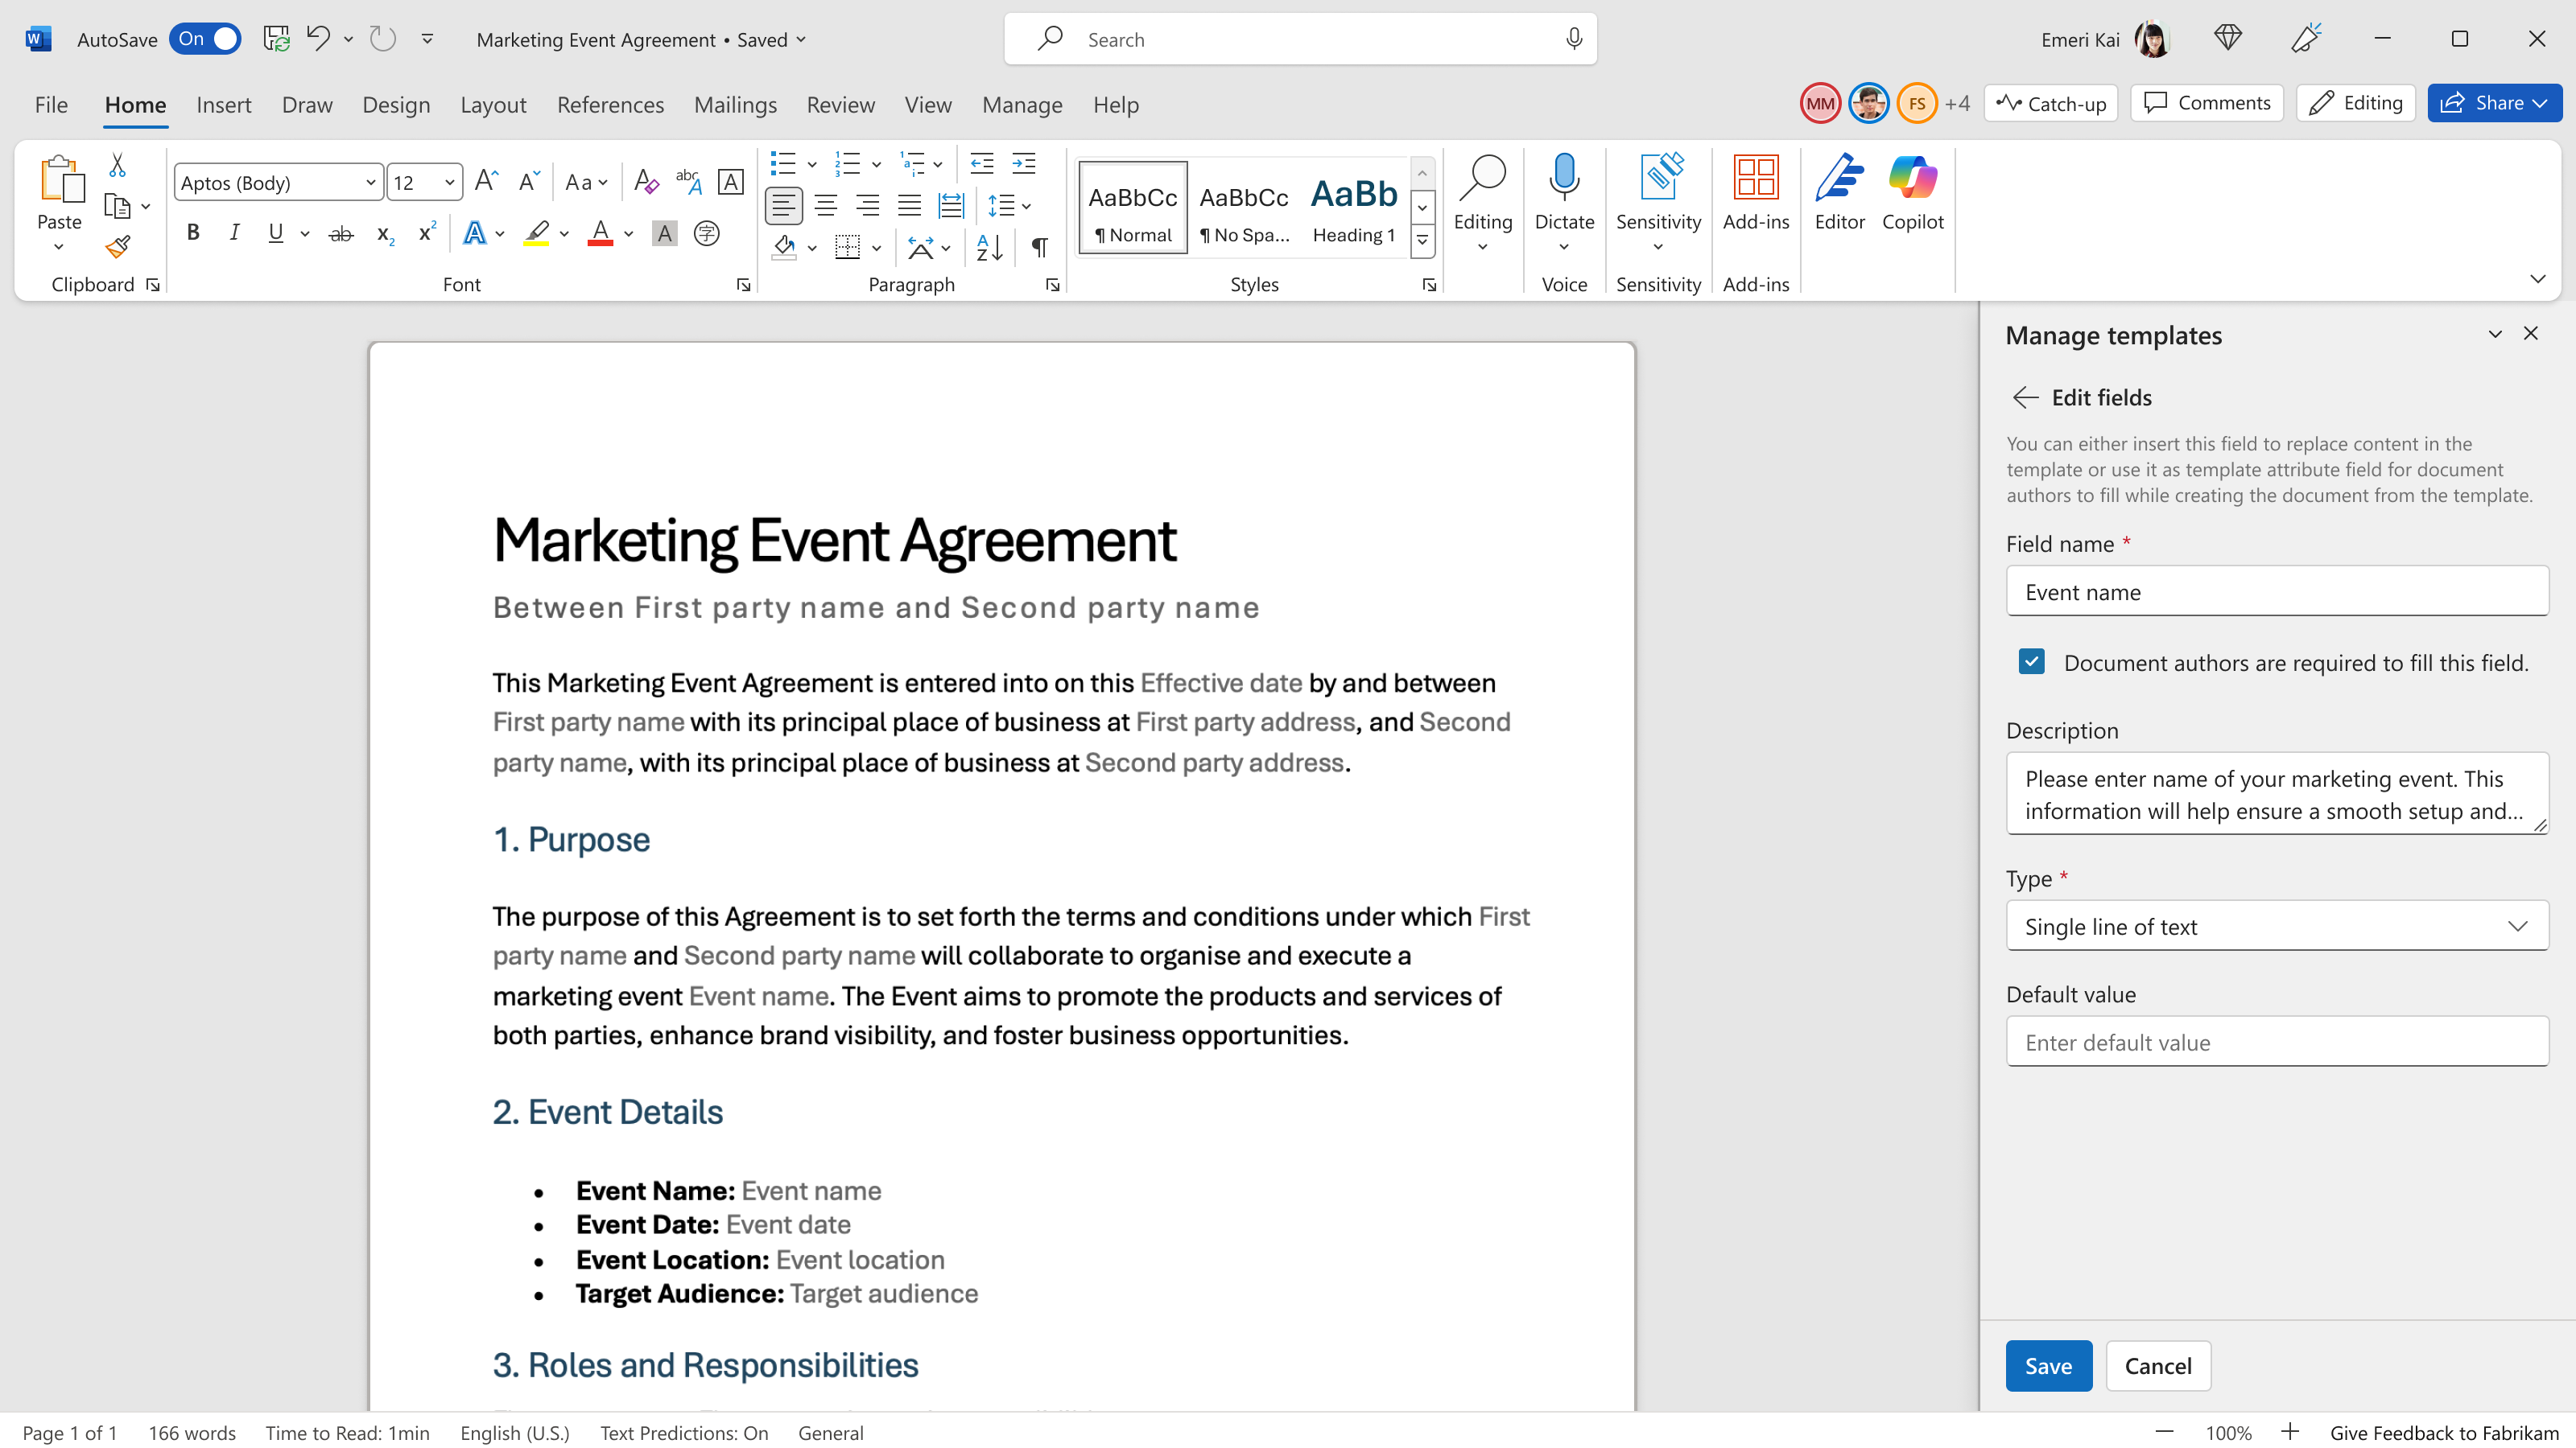This screenshot has width=2576, height=1448.
Task: Click the font color red swatch
Action: pos(600,234)
